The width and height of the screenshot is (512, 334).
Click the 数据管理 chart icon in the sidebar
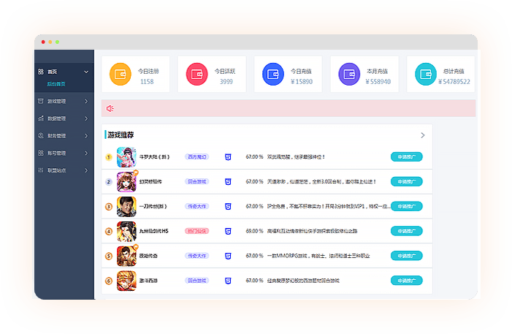41,118
